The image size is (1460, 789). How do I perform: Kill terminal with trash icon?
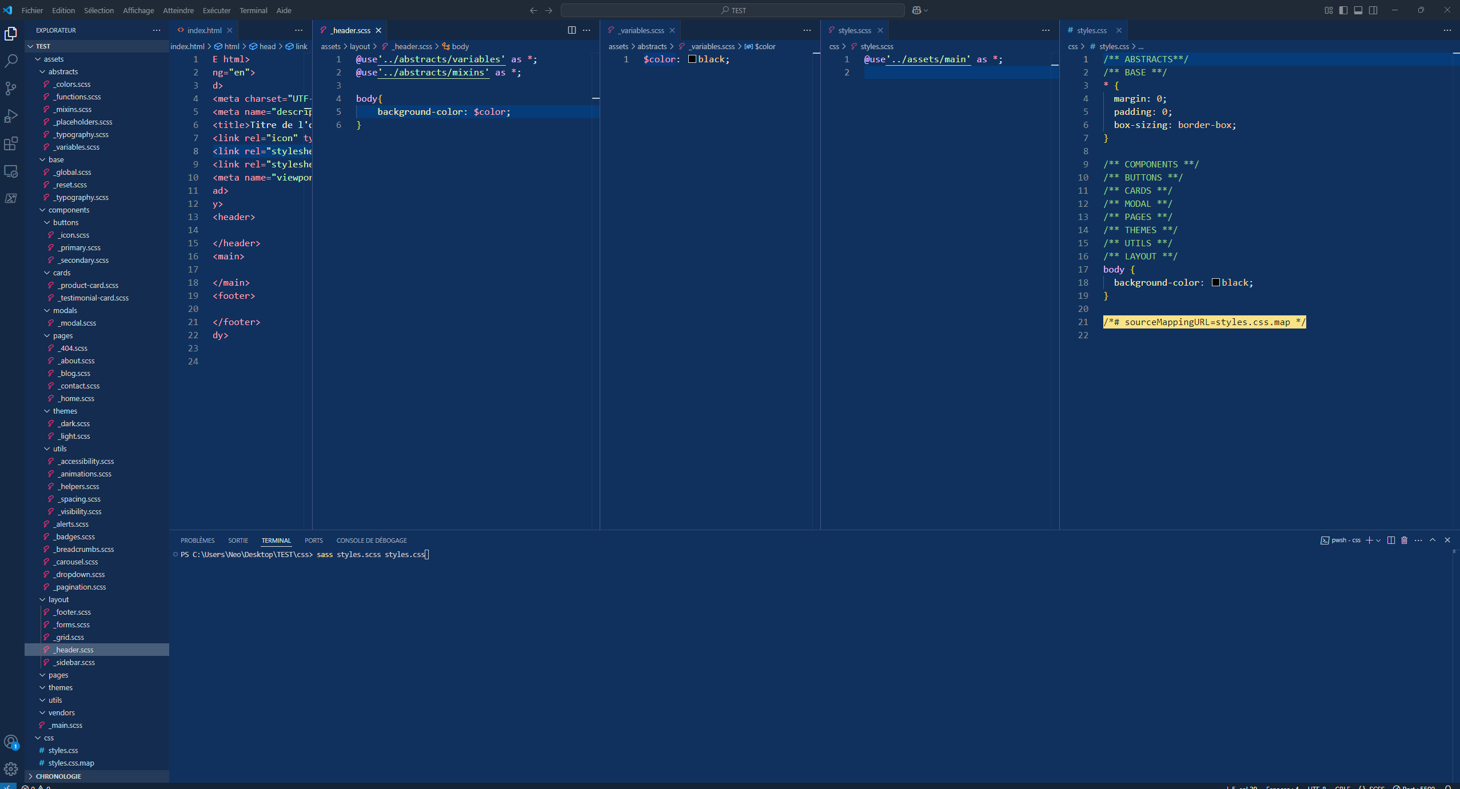[x=1404, y=540]
